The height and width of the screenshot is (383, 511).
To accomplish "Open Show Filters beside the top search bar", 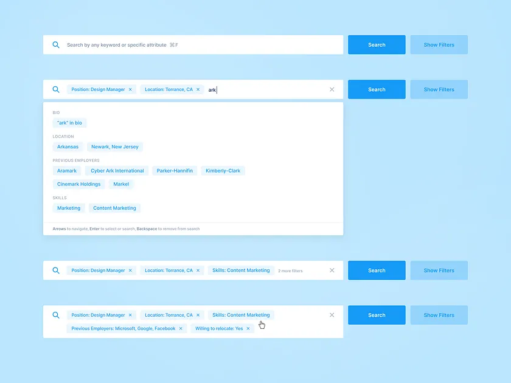I will (x=439, y=44).
